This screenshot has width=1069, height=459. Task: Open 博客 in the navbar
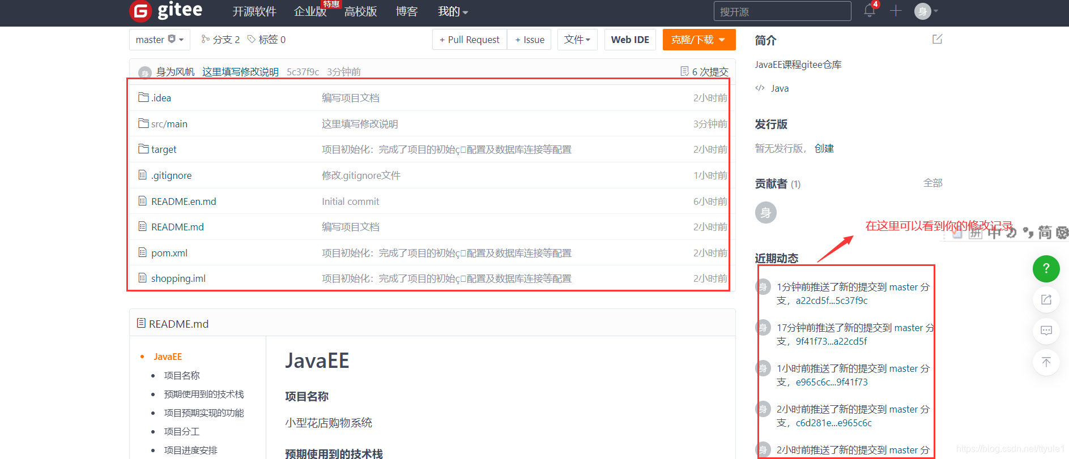coord(407,11)
